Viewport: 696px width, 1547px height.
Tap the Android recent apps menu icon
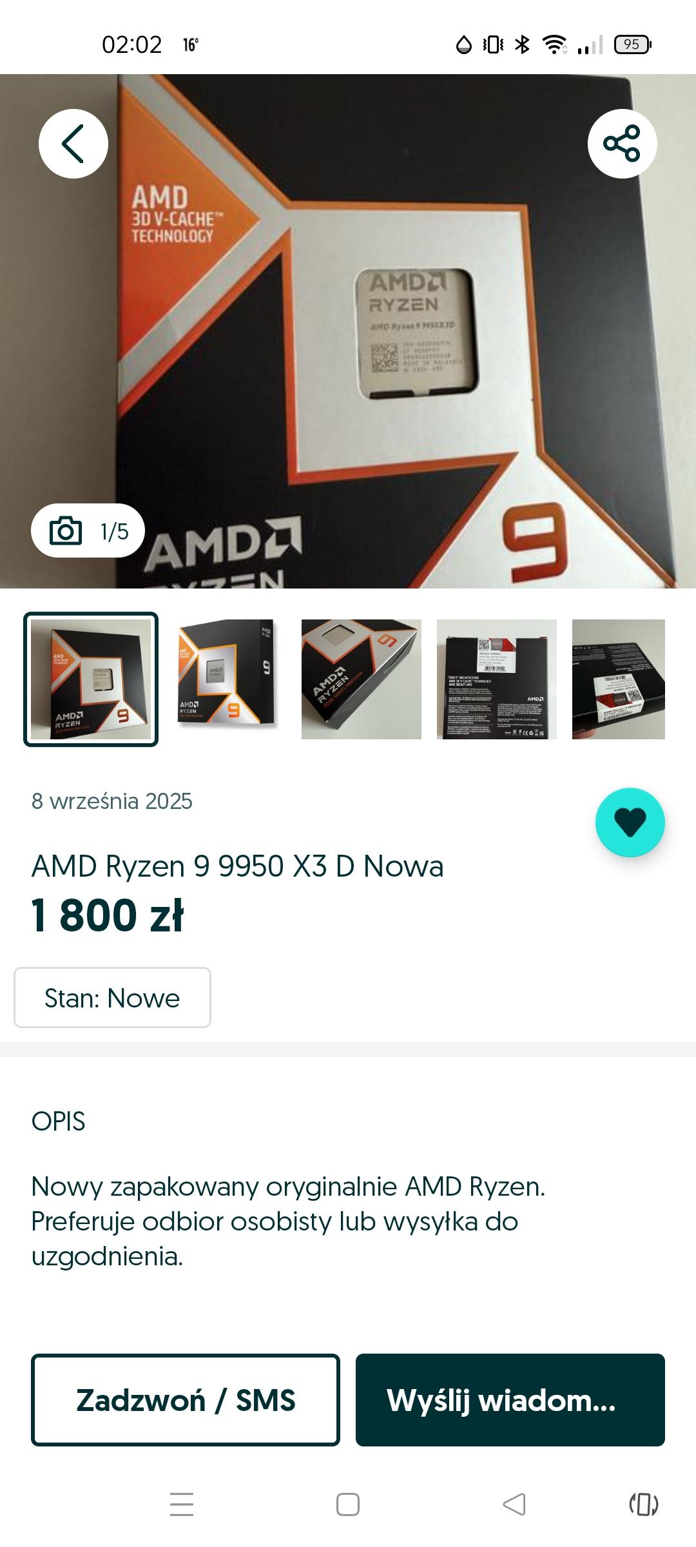click(182, 1504)
